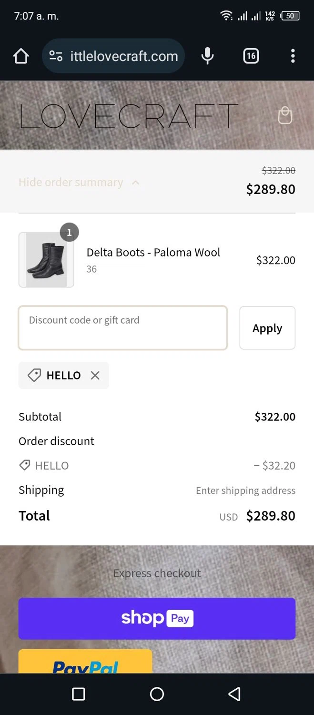Screen dimensions: 314x715
Task: Tap the chevron next to Hide order summary
Action: point(135,183)
